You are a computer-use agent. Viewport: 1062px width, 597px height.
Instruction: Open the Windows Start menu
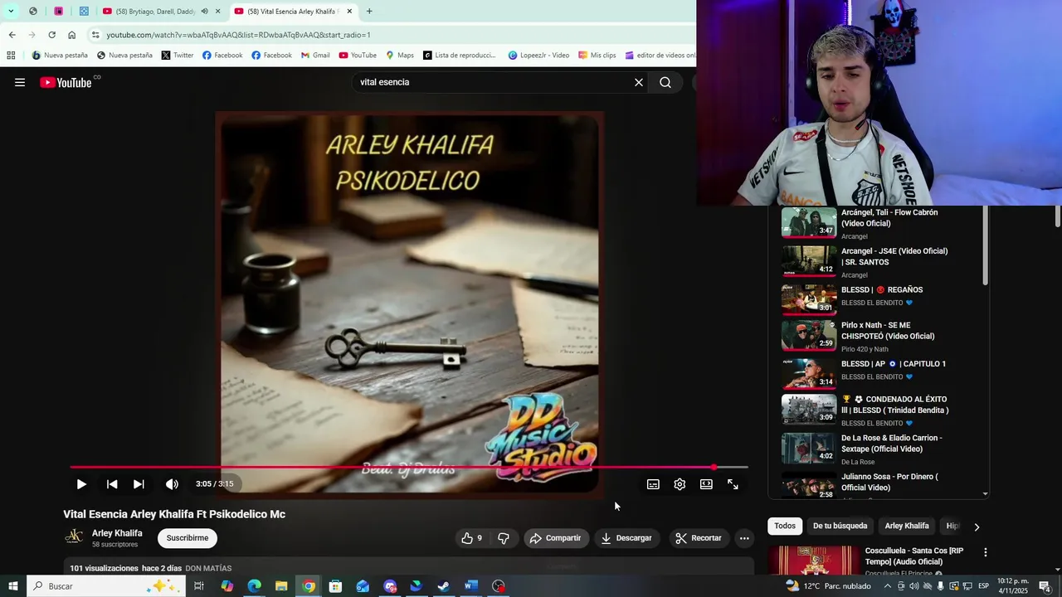(12, 586)
